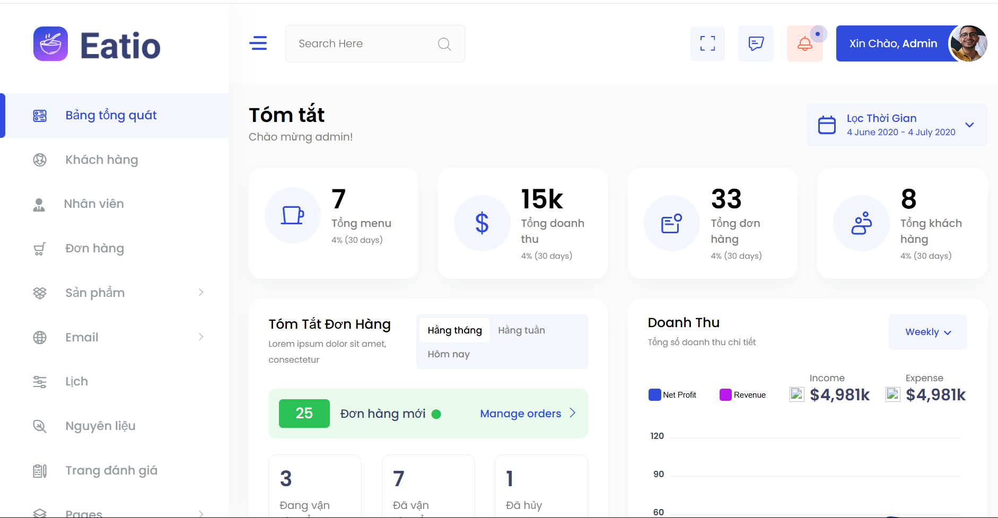Switch to the Hằng tuần tab
The image size is (998, 518).
pyautogui.click(x=521, y=330)
